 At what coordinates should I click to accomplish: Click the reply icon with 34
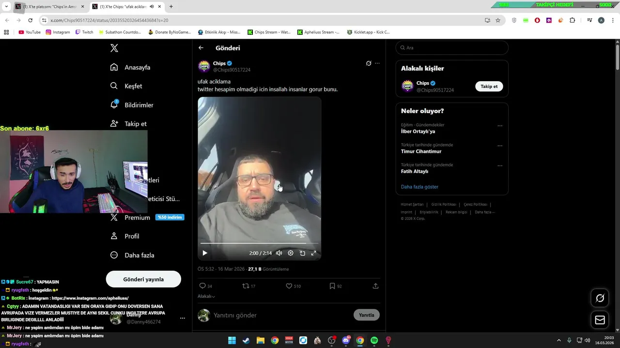[206, 286]
